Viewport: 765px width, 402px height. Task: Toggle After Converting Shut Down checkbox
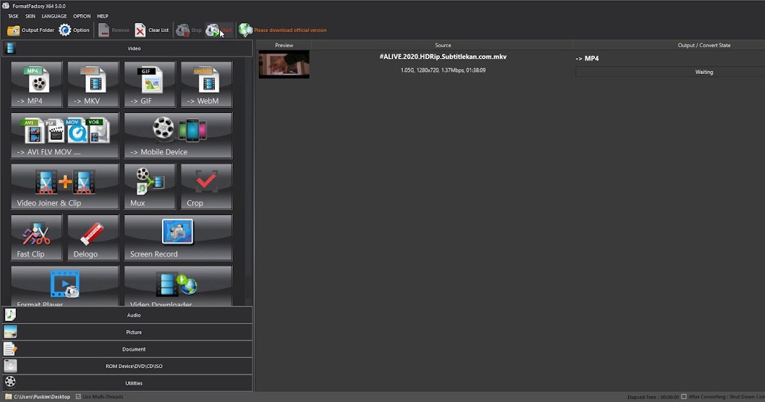click(684, 397)
